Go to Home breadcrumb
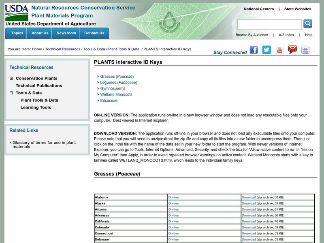The height and width of the screenshot is (243, 324). pos(37,49)
